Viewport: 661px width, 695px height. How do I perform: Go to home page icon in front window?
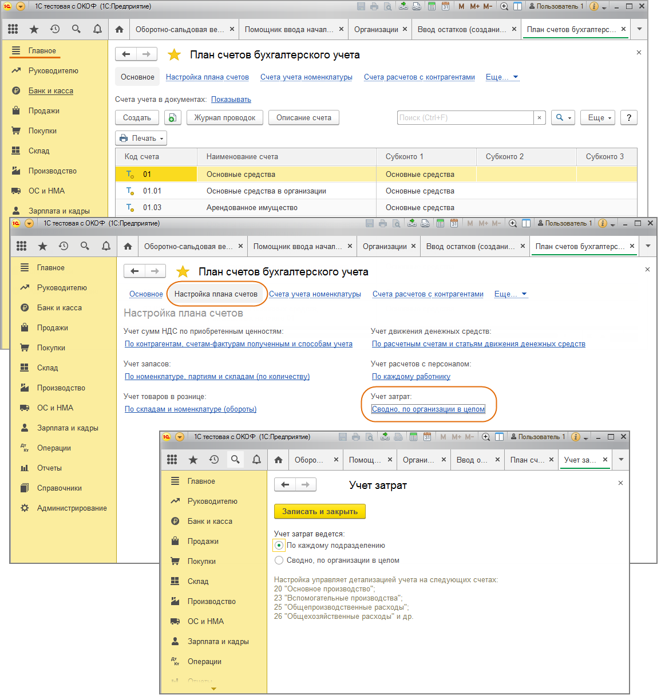coord(278,460)
